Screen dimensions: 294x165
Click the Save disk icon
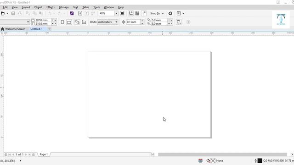[13, 13]
